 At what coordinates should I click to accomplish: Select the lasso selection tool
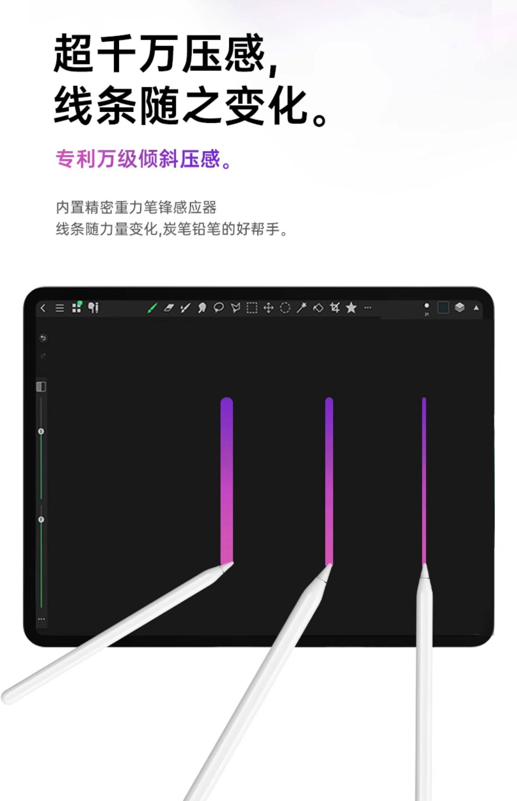(x=219, y=307)
